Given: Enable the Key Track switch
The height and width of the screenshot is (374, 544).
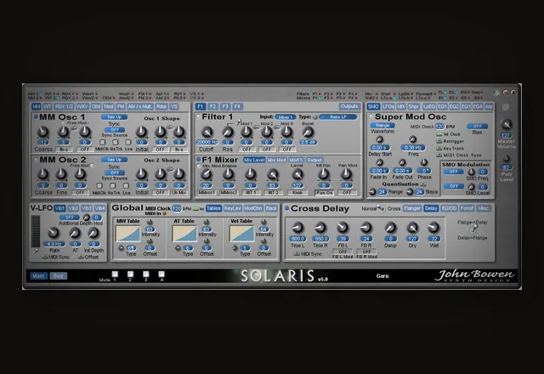Looking at the screenshot, I should click(439, 148).
